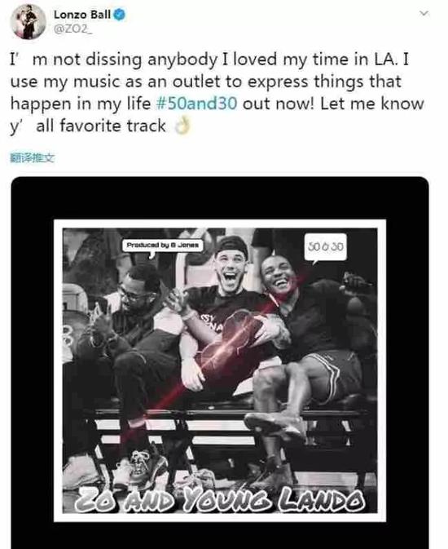The width and height of the screenshot is (448, 549).
Task: Click the OK hand emoji in tweet
Action: pyautogui.click(x=182, y=126)
